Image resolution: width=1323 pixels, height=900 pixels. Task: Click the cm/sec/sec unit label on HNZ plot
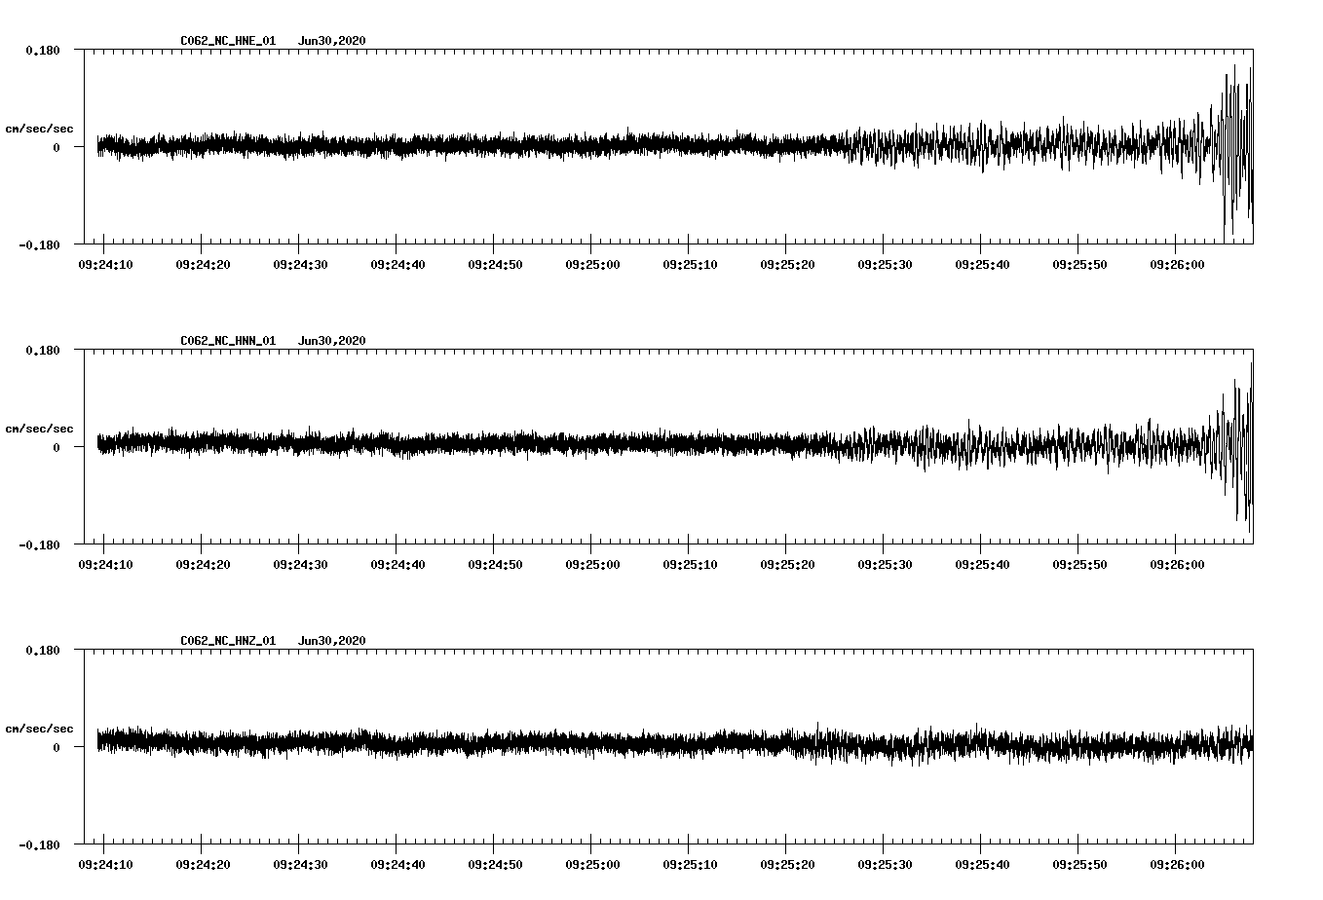(x=39, y=729)
